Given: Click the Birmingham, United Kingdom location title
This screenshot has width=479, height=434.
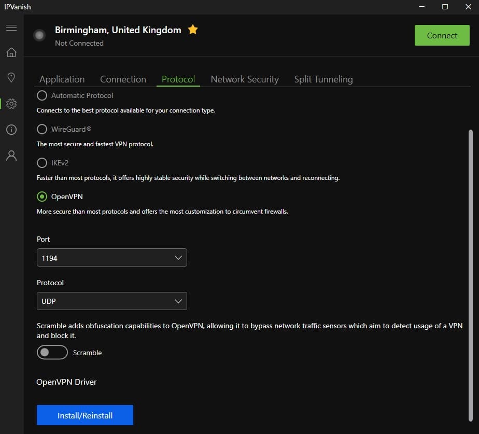Looking at the screenshot, I should [x=118, y=30].
